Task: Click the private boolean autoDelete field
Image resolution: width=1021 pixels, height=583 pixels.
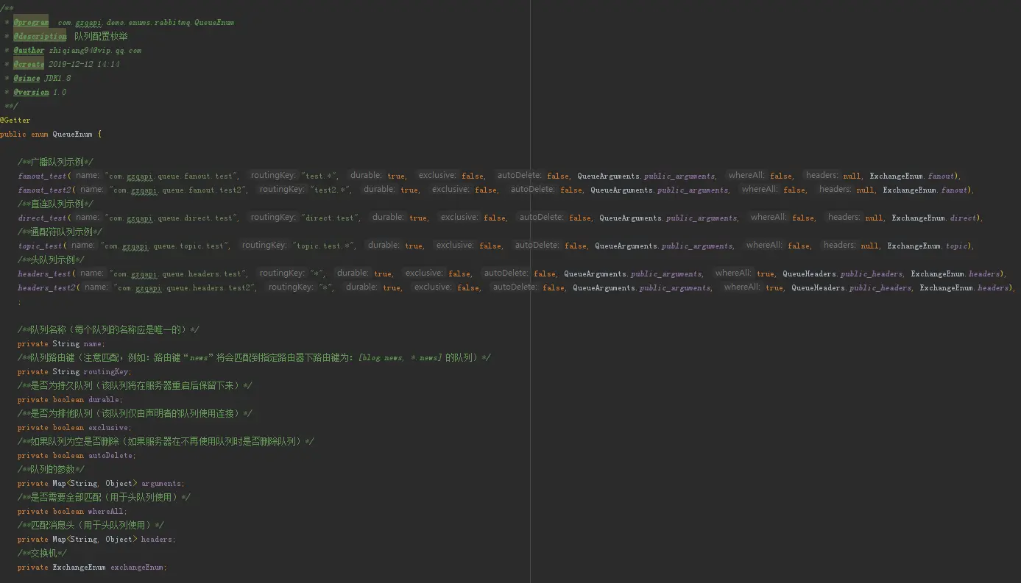Action: click(x=77, y=455)
